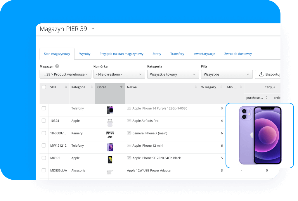Screen dimensions: 298x201
Task: Click SN badge beside Apple AirPods Pro
Action: point(129,121)
